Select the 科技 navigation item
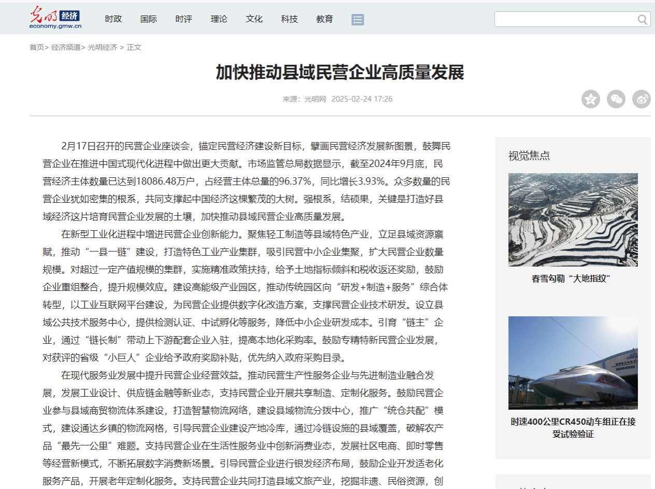The height and width of the screenshot is (489, 655). click(289, 19)
